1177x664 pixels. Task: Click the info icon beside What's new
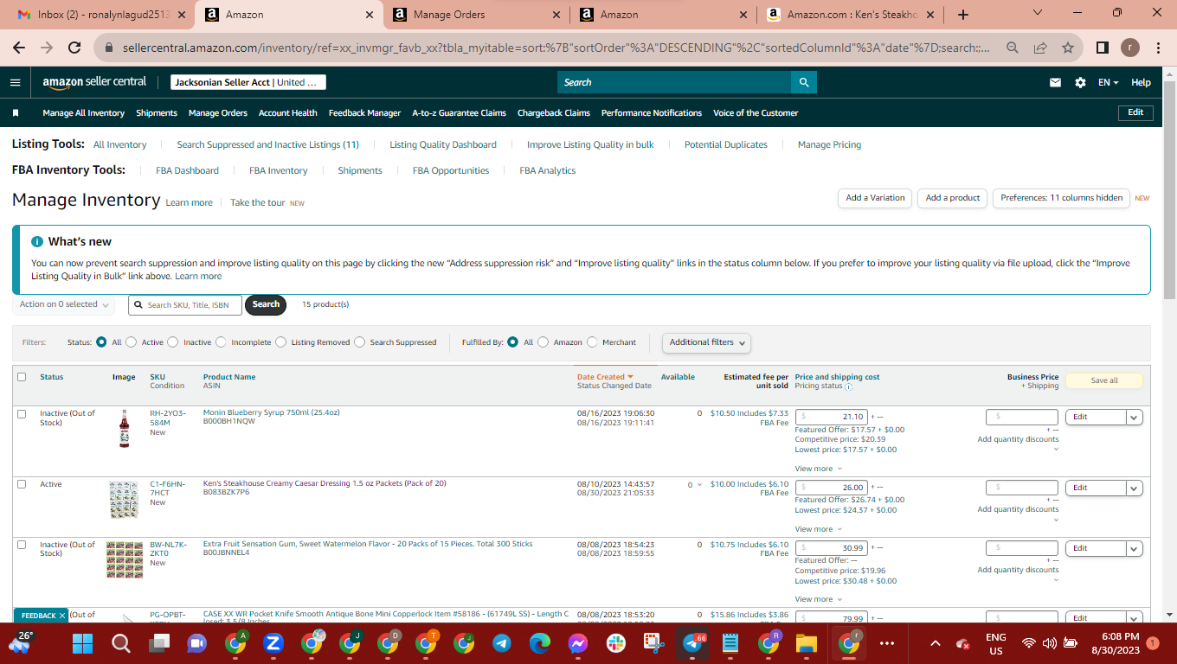[37, 242]
